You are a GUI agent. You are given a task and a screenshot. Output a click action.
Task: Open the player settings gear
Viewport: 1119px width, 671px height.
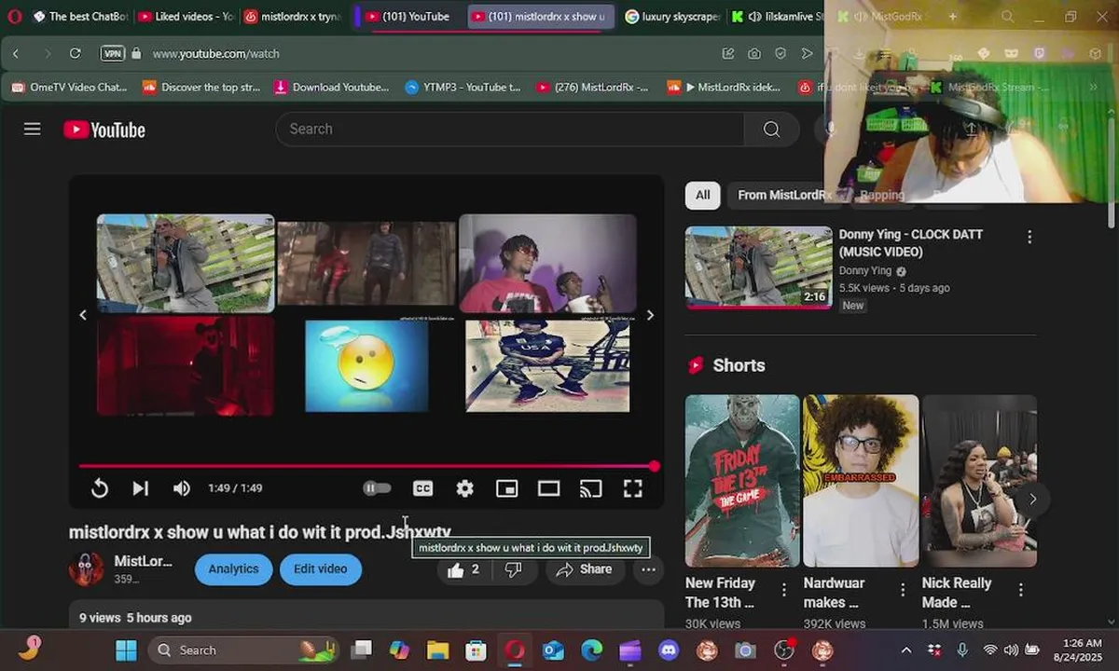coord(464,488)
